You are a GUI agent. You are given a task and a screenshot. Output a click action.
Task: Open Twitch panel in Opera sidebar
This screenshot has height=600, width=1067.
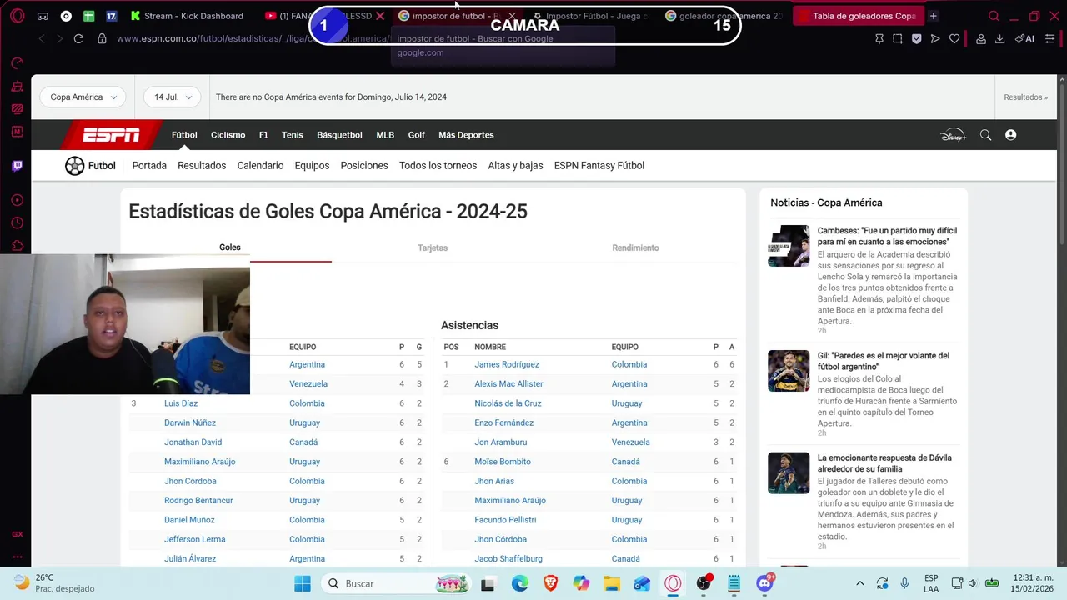pyautogui.click(x=17, y=166)
